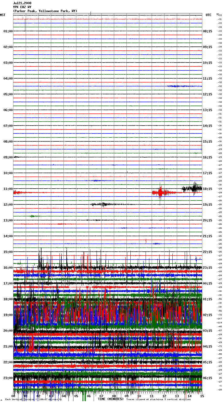
Task: Click the 14:00 MST time label
Action: (8, 236)
